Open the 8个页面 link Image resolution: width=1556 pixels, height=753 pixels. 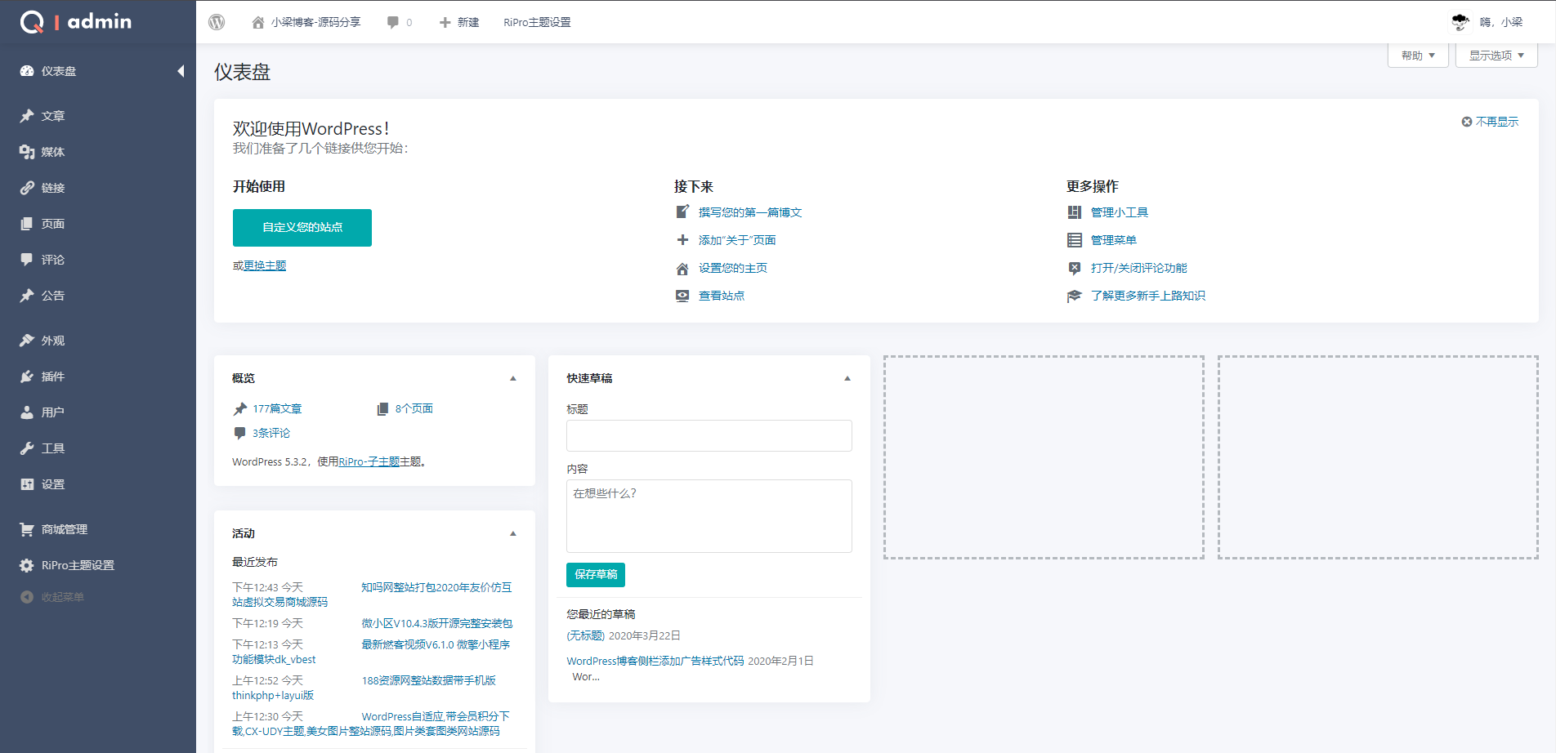tap(414, 408)
